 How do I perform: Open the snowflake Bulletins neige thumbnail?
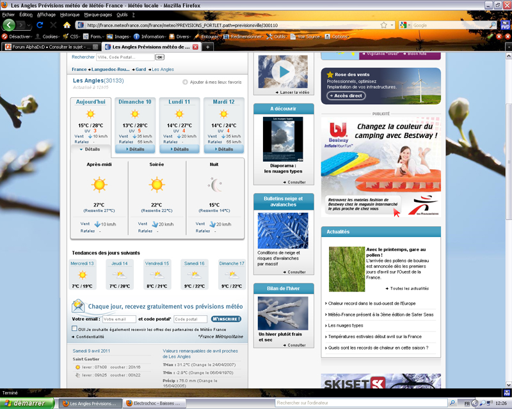[x=283, y=231]
